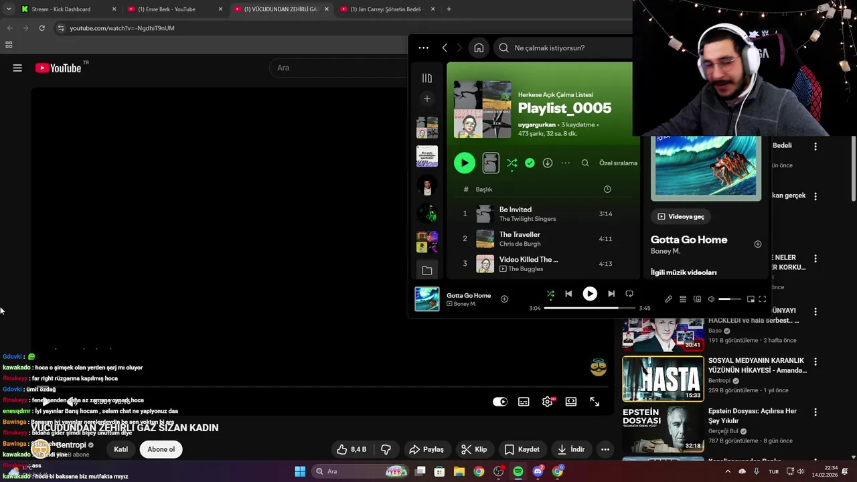Add Gotta Go Home via side panel plus
This screenshot has height=482, width=857.
tap(758, 244)
